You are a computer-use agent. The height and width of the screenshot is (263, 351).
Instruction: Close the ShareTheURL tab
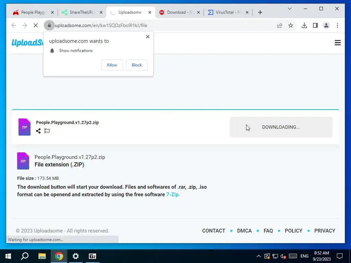coord(101,12)
